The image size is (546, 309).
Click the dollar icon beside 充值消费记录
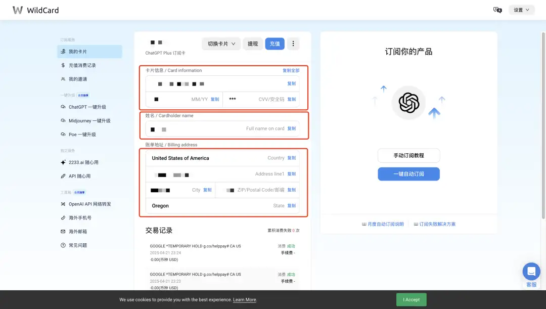pyautogui.click(x=63, y=65)
